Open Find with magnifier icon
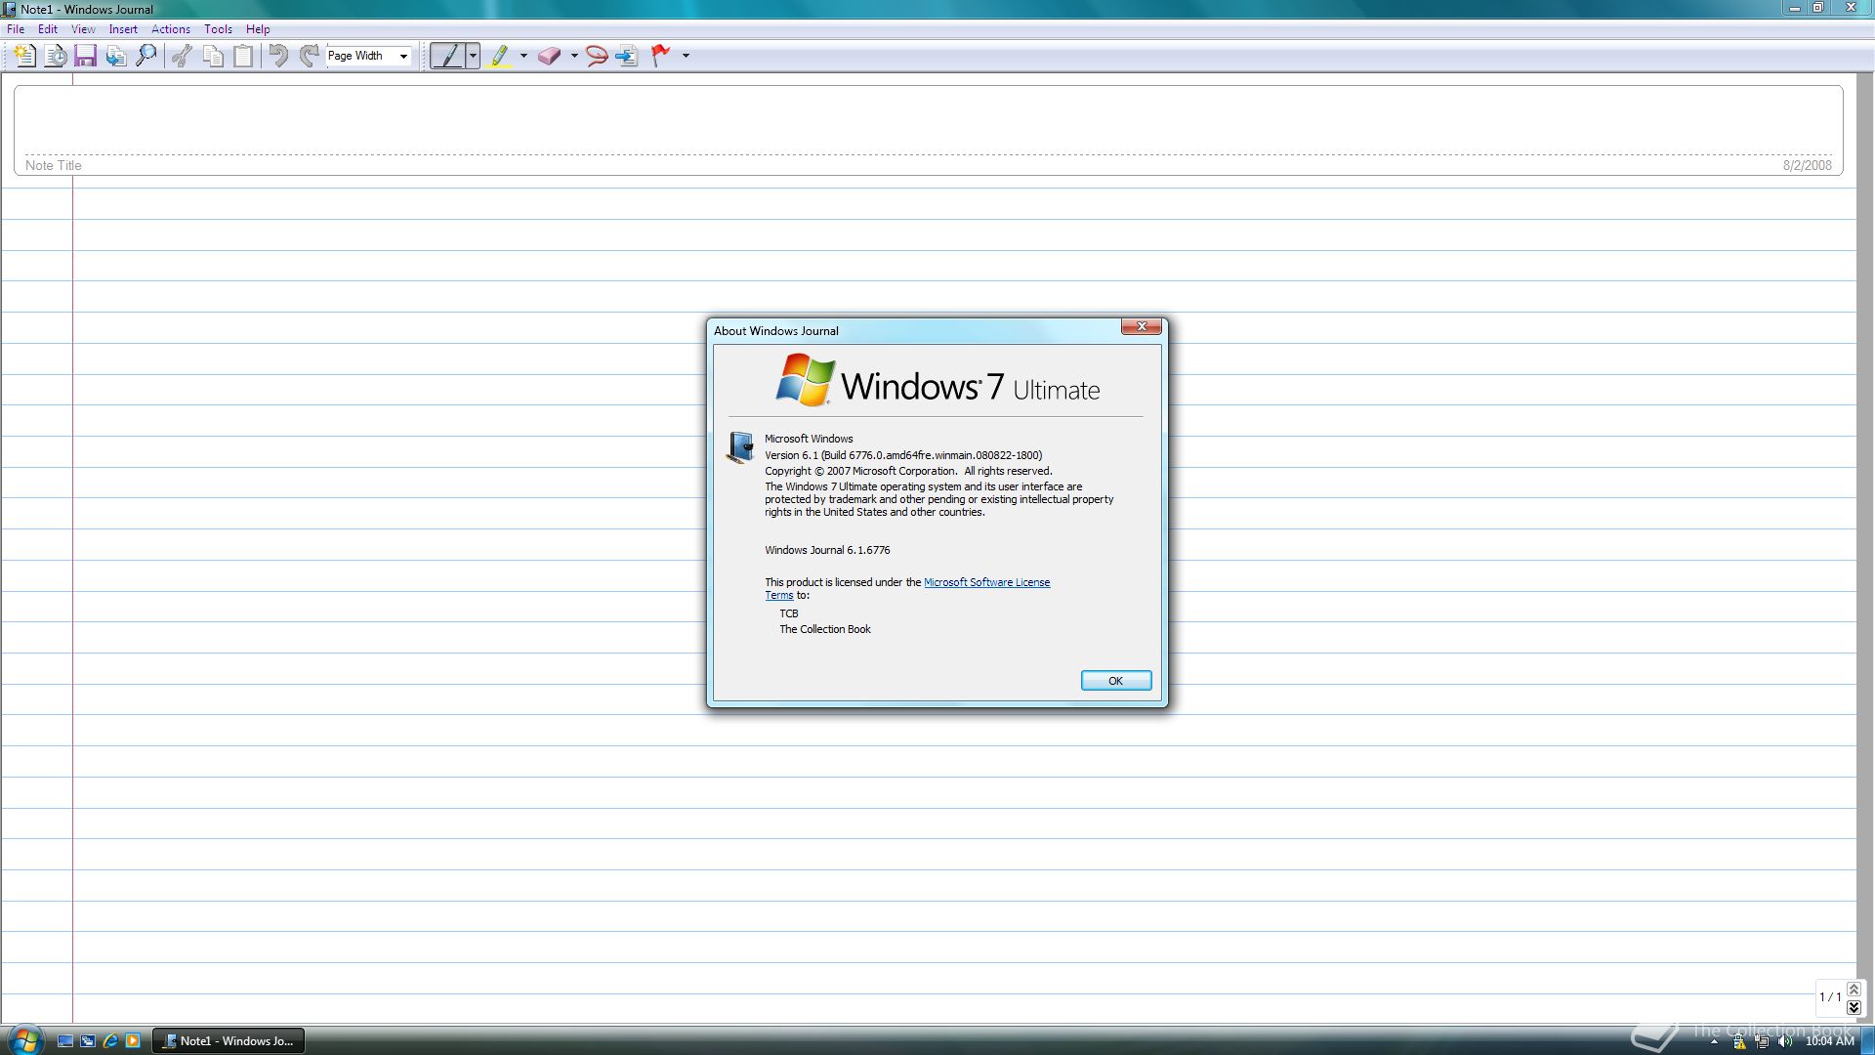This screenshot has width=1875, height=1055. click(x=146, y=56)
